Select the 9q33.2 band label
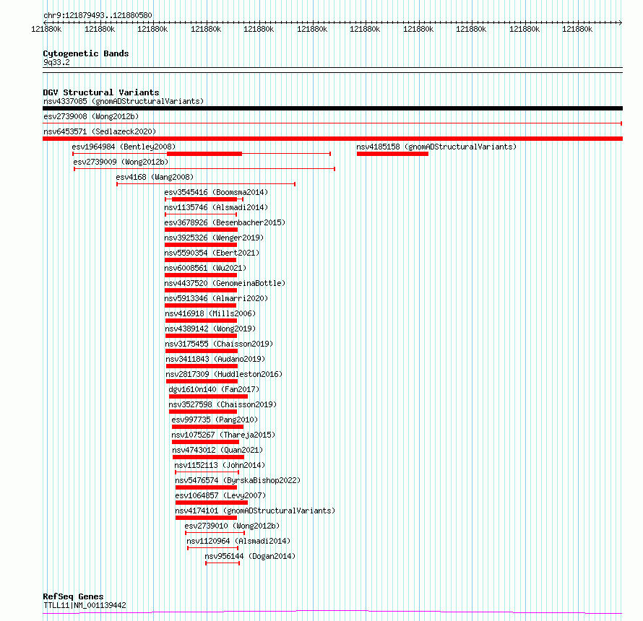 (56, 62)
